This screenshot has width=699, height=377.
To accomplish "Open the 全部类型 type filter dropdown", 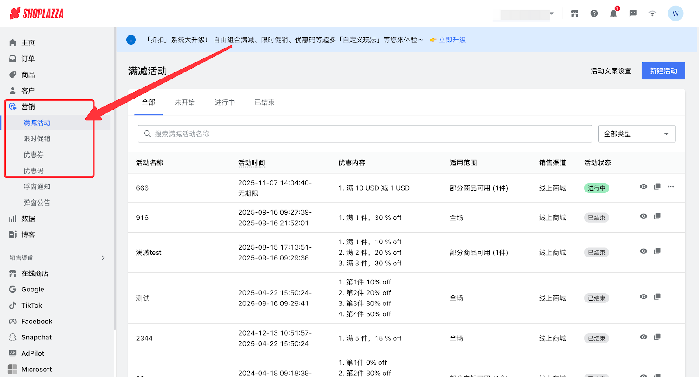I will pyautogui.click(x=637, y=134).
